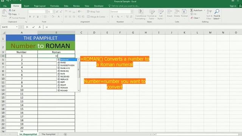Open the General number format dropdown

tap(132, 12)
